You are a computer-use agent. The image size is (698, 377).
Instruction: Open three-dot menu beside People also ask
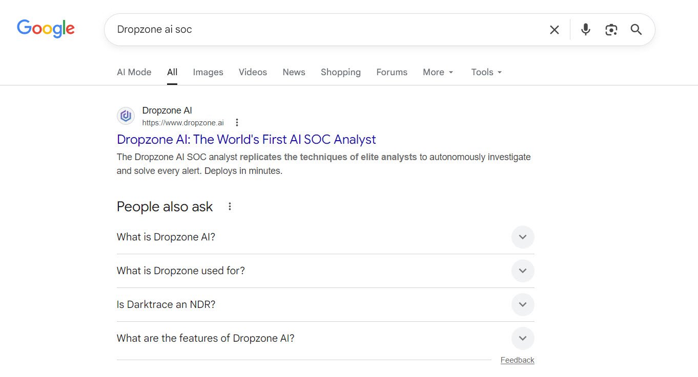230,207
